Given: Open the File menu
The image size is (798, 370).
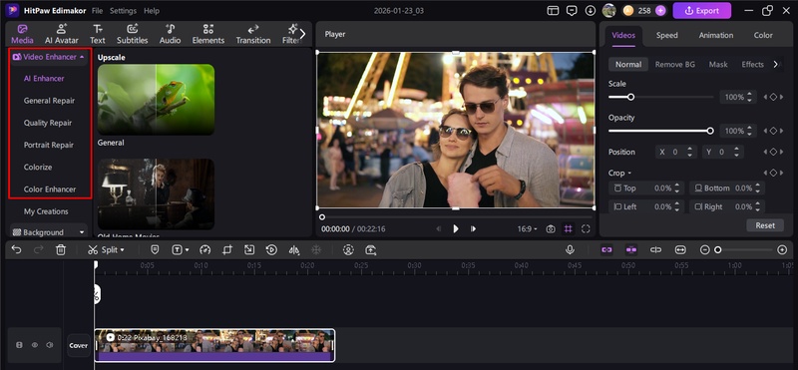Looking at the screenshot, I should (97, 11).
